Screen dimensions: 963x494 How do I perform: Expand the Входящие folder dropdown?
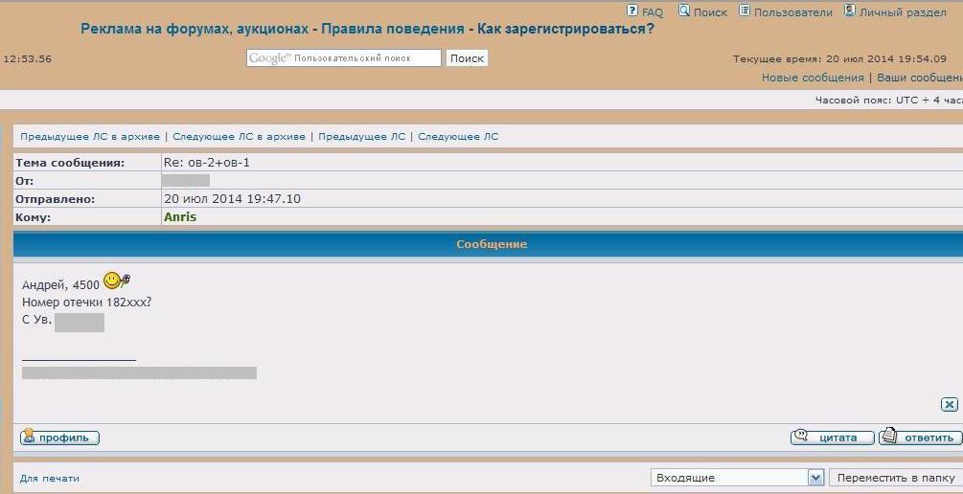(x=815, y=478)
